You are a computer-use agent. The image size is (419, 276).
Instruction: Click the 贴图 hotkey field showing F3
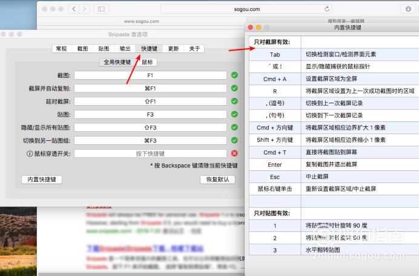pyautogui.click(x=150, y=115)
